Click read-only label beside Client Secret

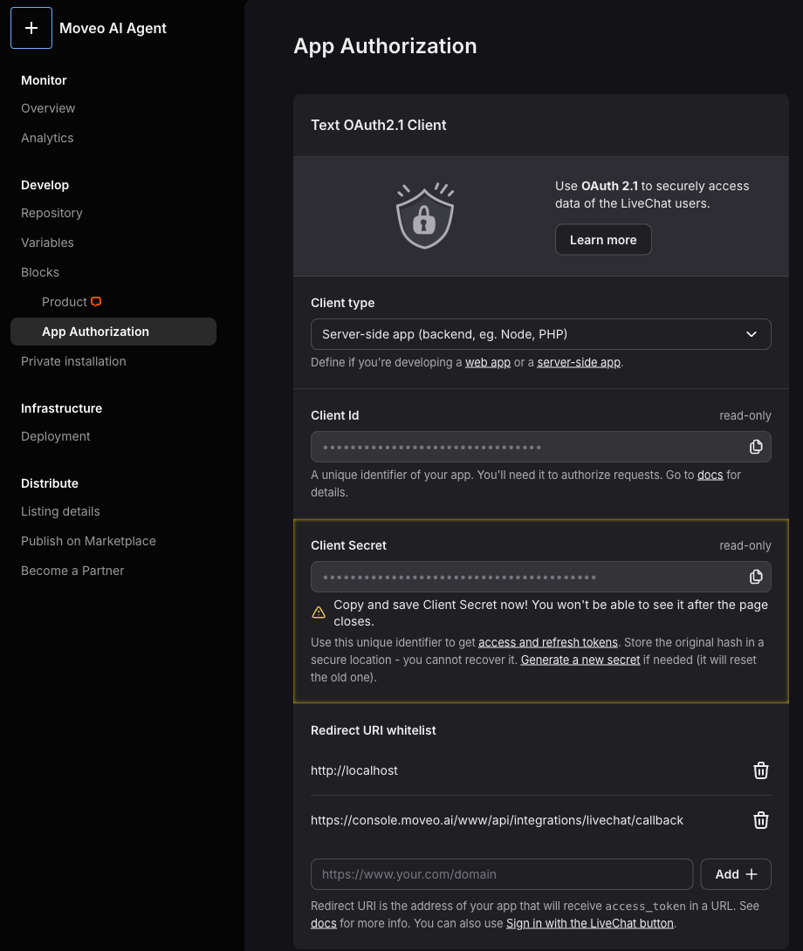pos(745,545)
